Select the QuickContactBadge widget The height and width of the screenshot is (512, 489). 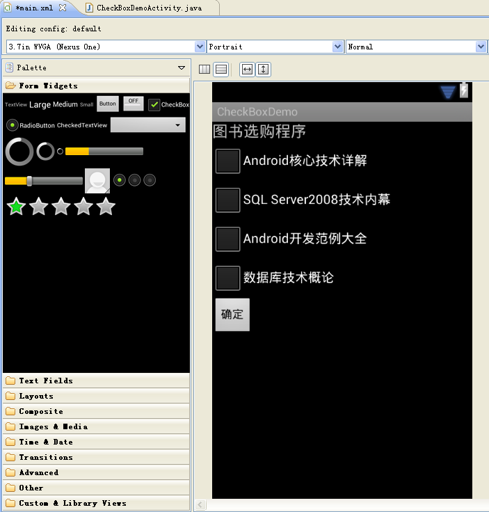[97, 181]
